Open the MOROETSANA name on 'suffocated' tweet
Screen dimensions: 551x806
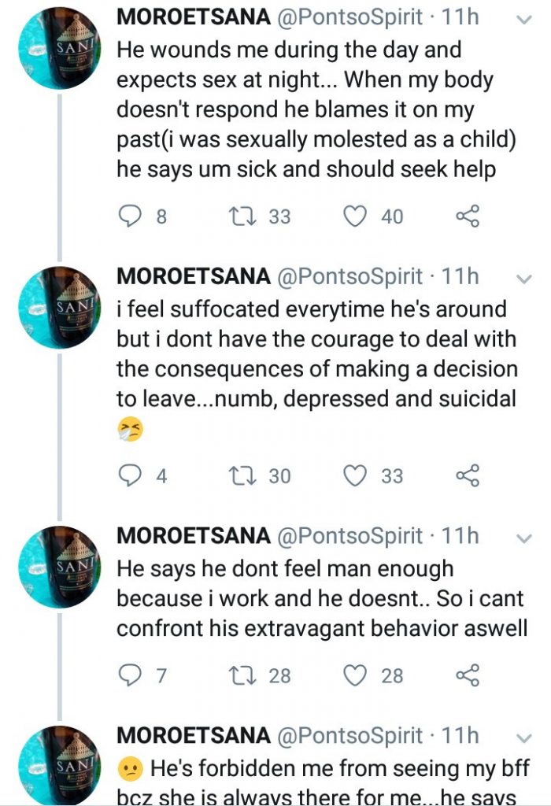pyautogui.click(x=193, y=277)
